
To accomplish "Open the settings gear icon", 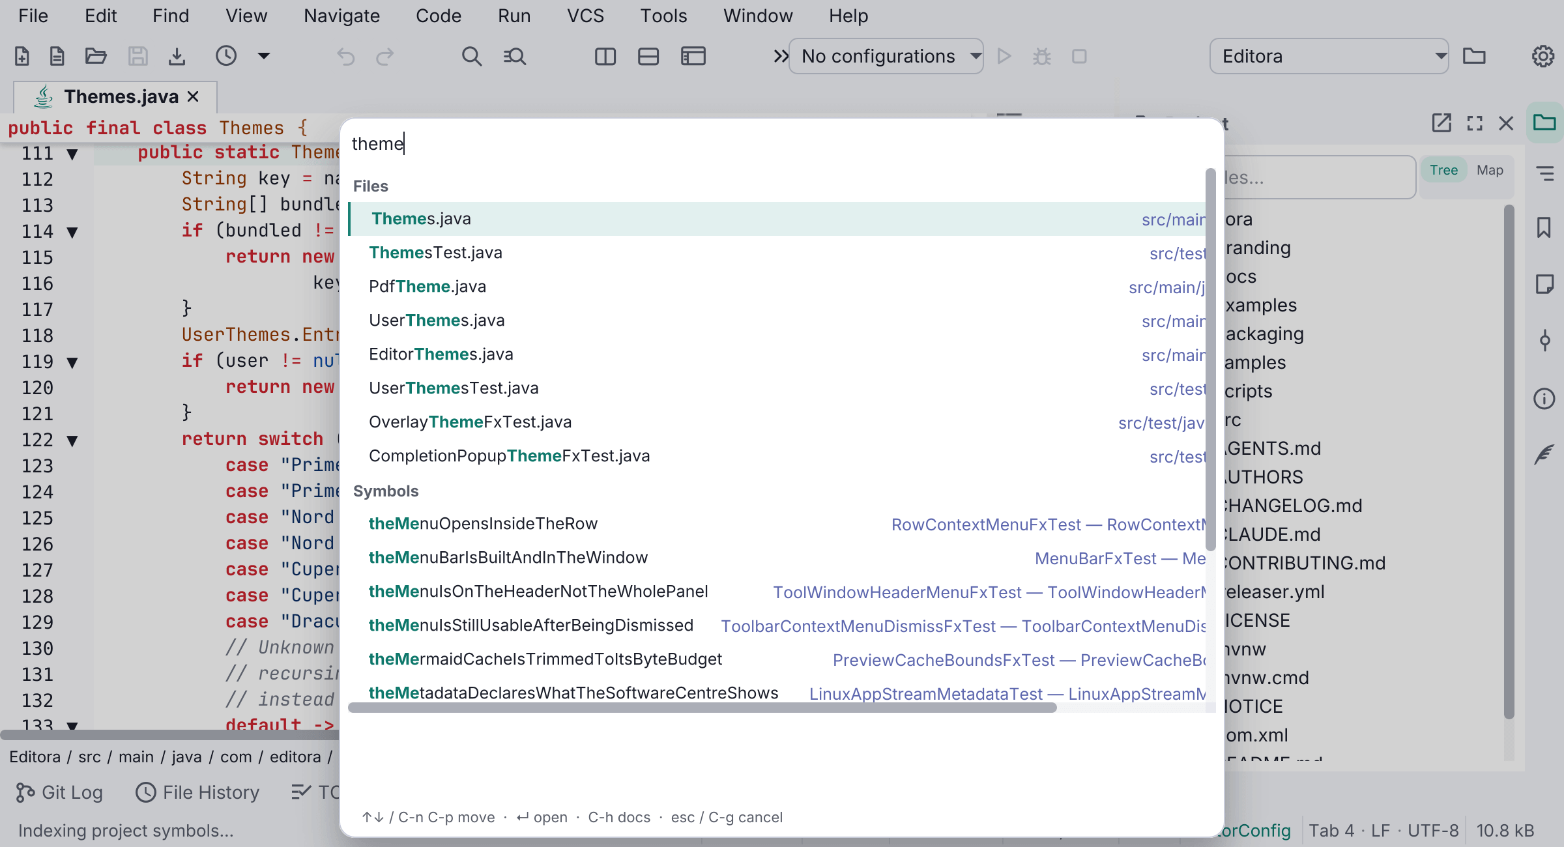I will point(1543,57).
